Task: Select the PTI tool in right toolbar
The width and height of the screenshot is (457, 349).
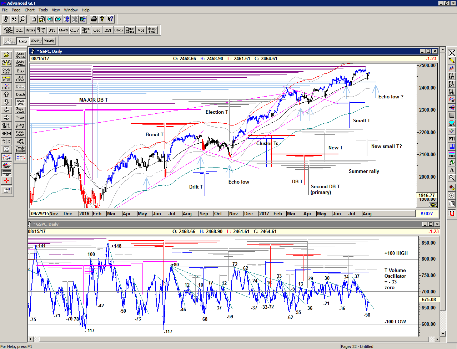Action: coord(452,139)
